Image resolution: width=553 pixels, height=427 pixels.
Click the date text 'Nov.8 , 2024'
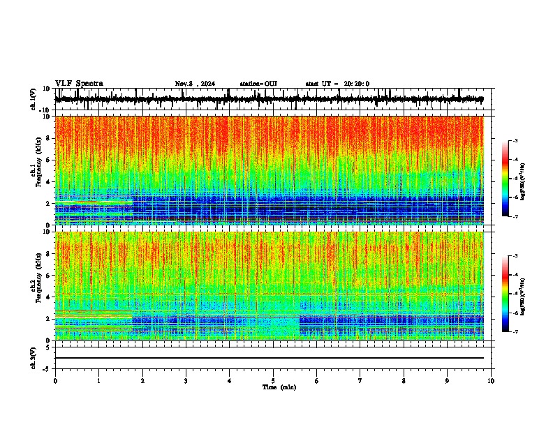tap(195, 84)
